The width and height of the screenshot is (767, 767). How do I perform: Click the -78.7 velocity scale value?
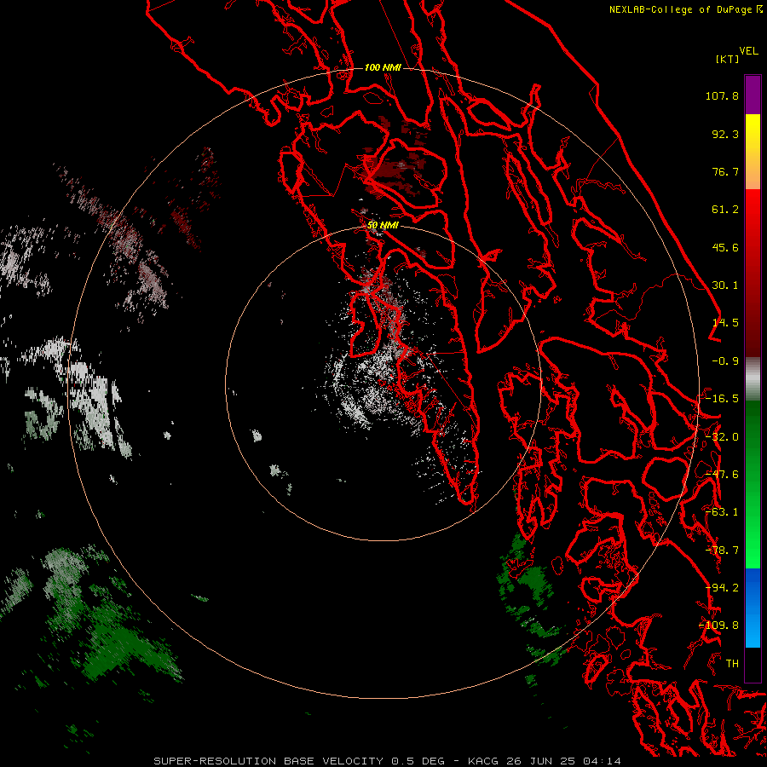click(x=722, y=551)
